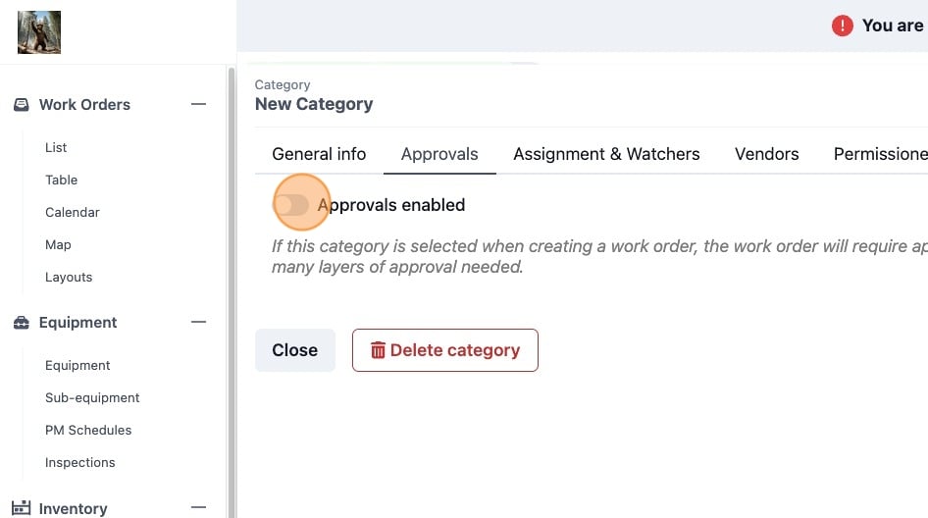Switch to the General info tab
Viewport: 928px width, 518px height.
(x=319, y=154)
